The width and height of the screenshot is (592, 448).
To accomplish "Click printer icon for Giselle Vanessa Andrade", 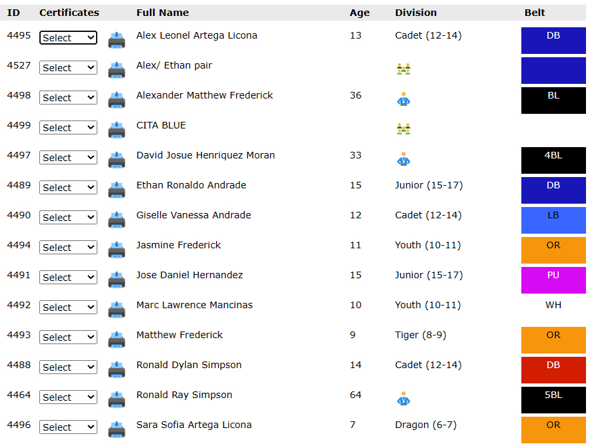I will point(117,219).
